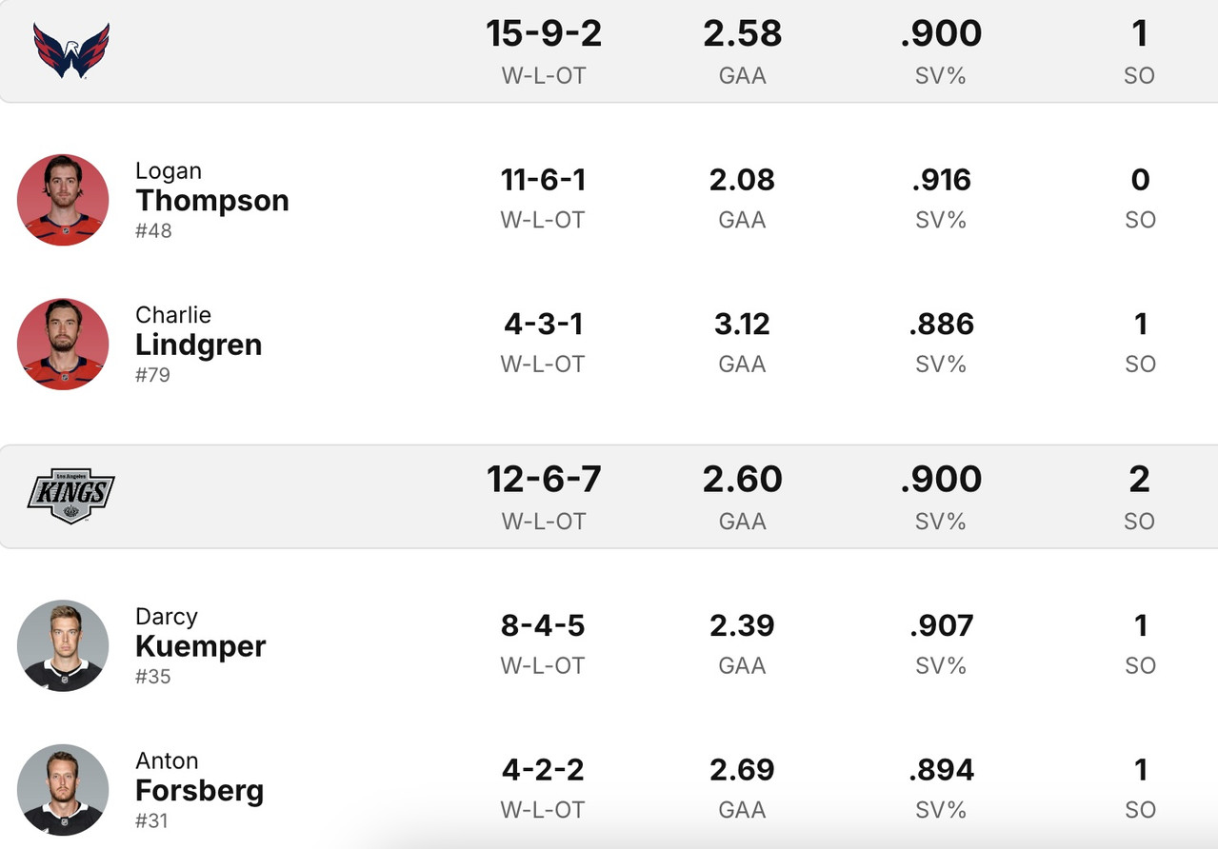Click the Washington Capitals team logo
Screen dimensions: 1218x849
tap(71, 50)
